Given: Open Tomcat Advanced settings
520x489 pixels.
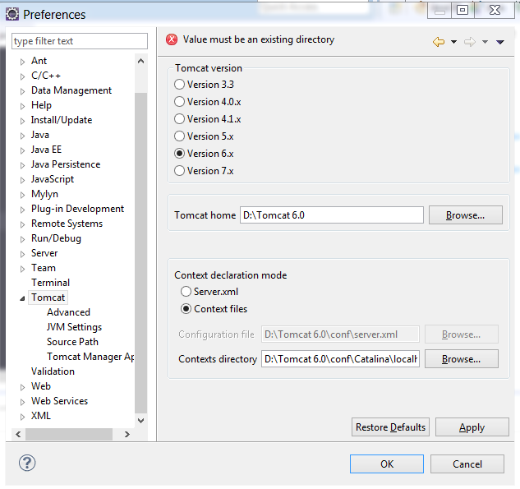Looking at the screenshot, I should pos(69,312).
